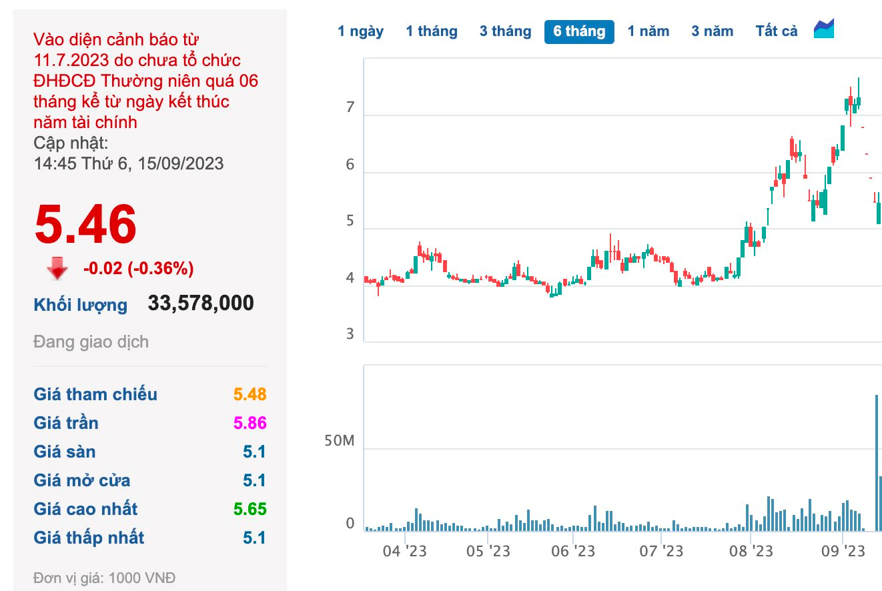Click the change value -0.02 (-0.36%)
The width and height of the screenshot is (882, 591).
click(138, 269)
